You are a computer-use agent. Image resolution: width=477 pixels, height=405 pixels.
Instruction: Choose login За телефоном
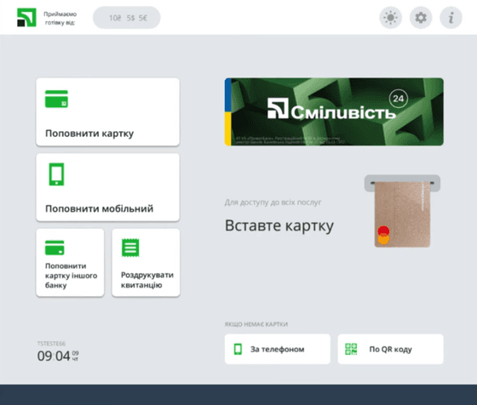278,349
